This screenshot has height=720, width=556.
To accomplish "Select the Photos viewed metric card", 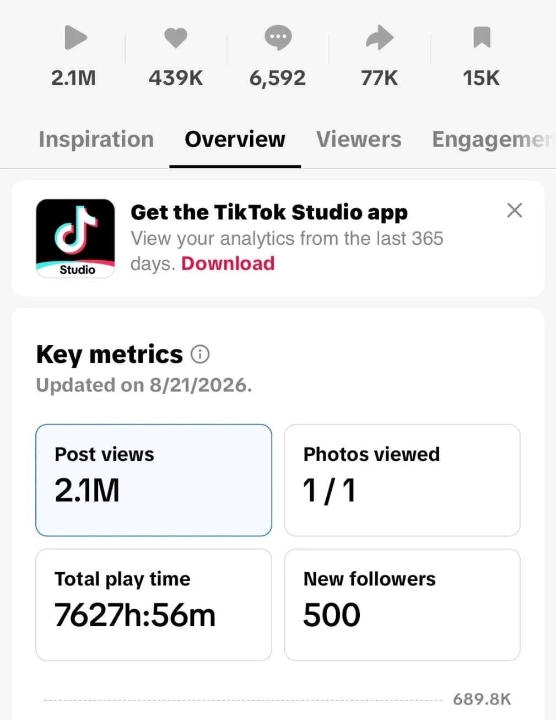I will [402, 480].
